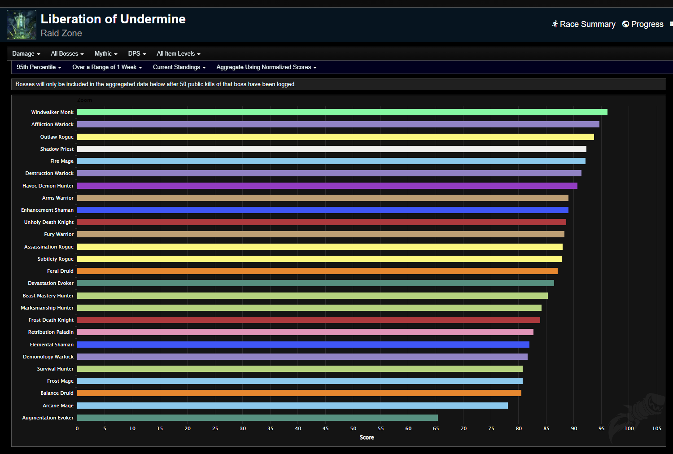This screenshot has width=673, height=454.
Task: Open the Progress page
Action: (x=647, y=24)
